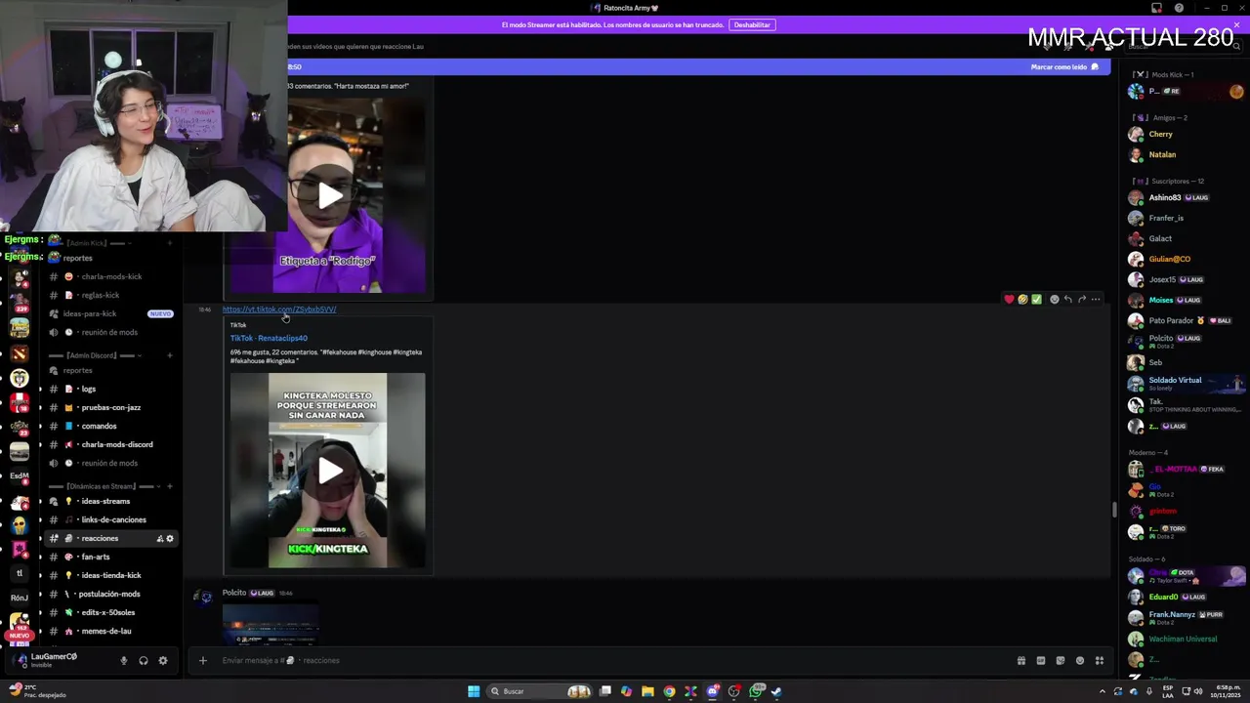Open the apps icon in the message bar
The width and height of the screenshot is (1250, 703).
click(1100, 660)
